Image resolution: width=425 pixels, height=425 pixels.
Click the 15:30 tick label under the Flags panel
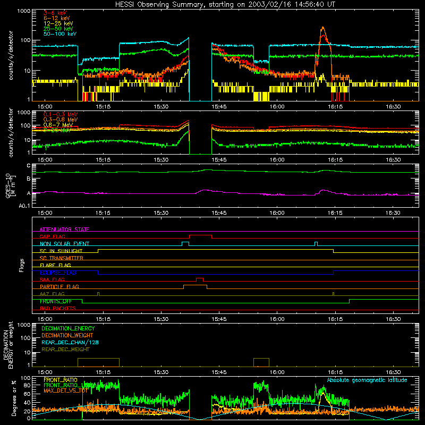coord(161,319)
